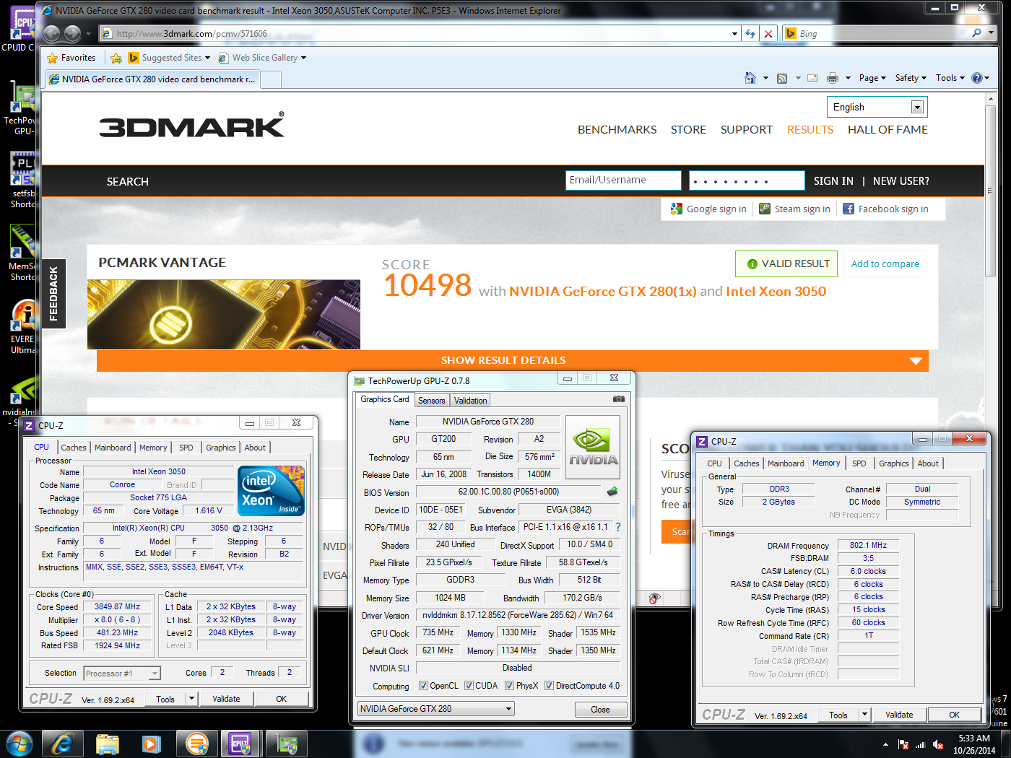Click the Read Mail envelope icon
Image resolution: width=1011 pixels, height=758 pixels.
click(812, 78)
